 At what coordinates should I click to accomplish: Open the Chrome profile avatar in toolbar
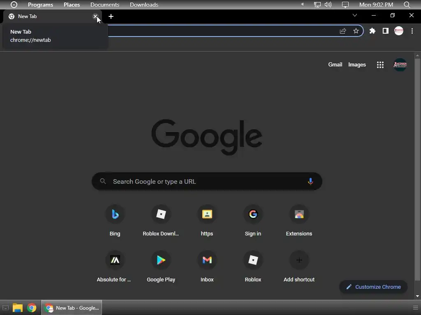click(x=399, y=31)
